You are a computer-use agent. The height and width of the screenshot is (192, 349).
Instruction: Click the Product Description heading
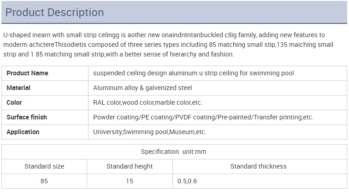click(x=54, y=12)
